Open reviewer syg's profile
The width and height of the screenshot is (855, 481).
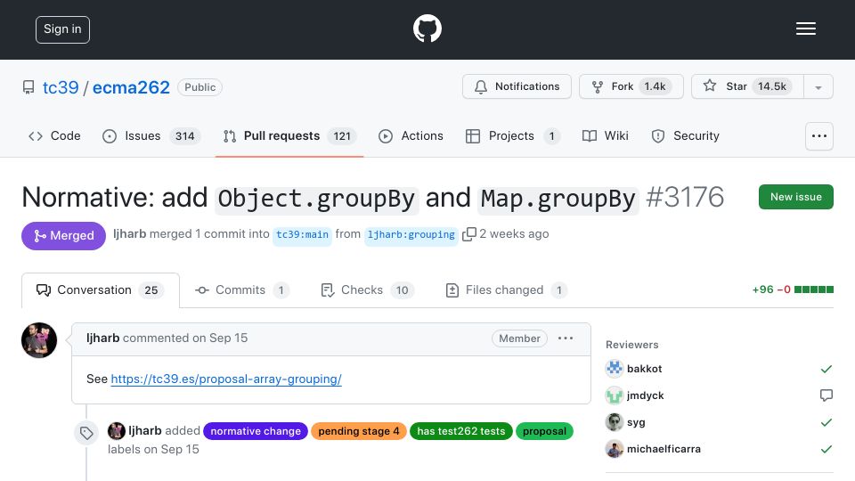(x=636, y=422)
